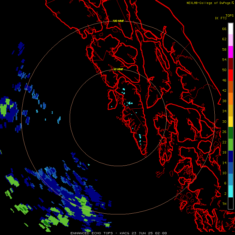Viewport: 235px width, 235px height.
Task: Click the ENHANCED ECHO TOPS product title
Action: [x=92, y=233]
